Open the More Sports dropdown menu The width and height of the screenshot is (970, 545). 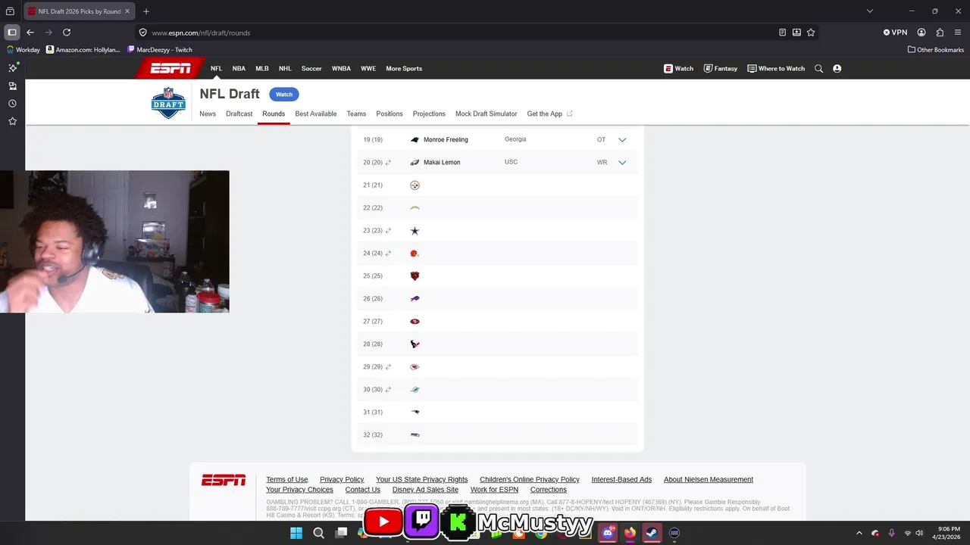(404, 68)
